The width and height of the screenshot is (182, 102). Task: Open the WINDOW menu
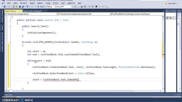click(x=71, y=3)
